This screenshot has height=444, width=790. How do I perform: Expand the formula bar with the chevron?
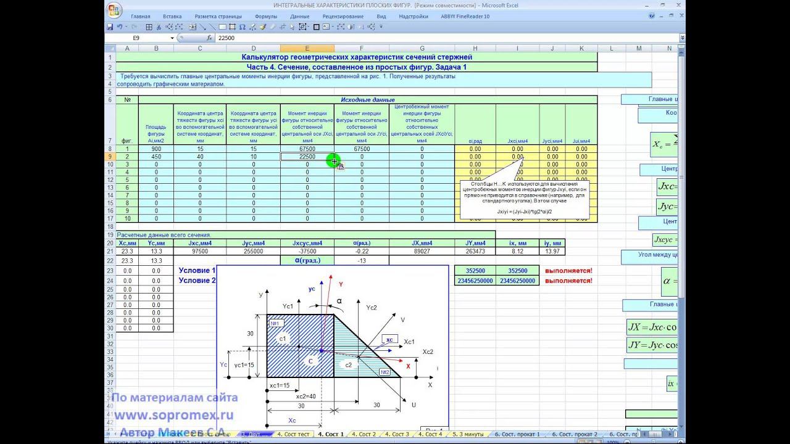(x=682, y=38)
